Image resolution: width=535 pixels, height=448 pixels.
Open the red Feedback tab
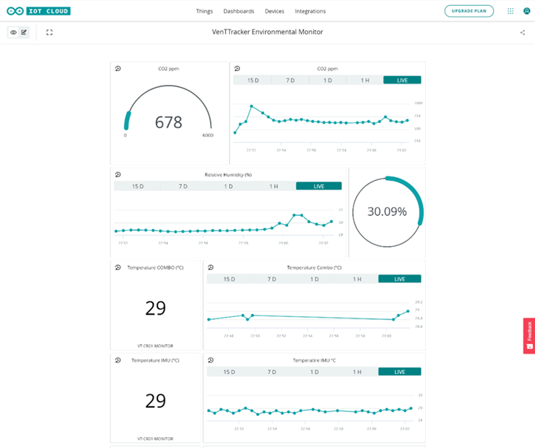[529, 336]
